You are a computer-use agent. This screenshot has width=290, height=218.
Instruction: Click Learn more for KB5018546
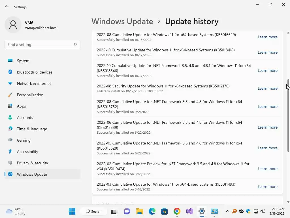267,70
